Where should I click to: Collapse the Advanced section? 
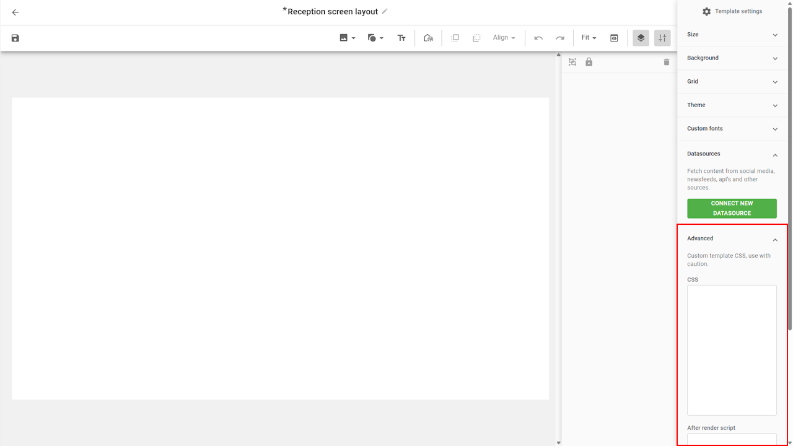click(774, 239)
